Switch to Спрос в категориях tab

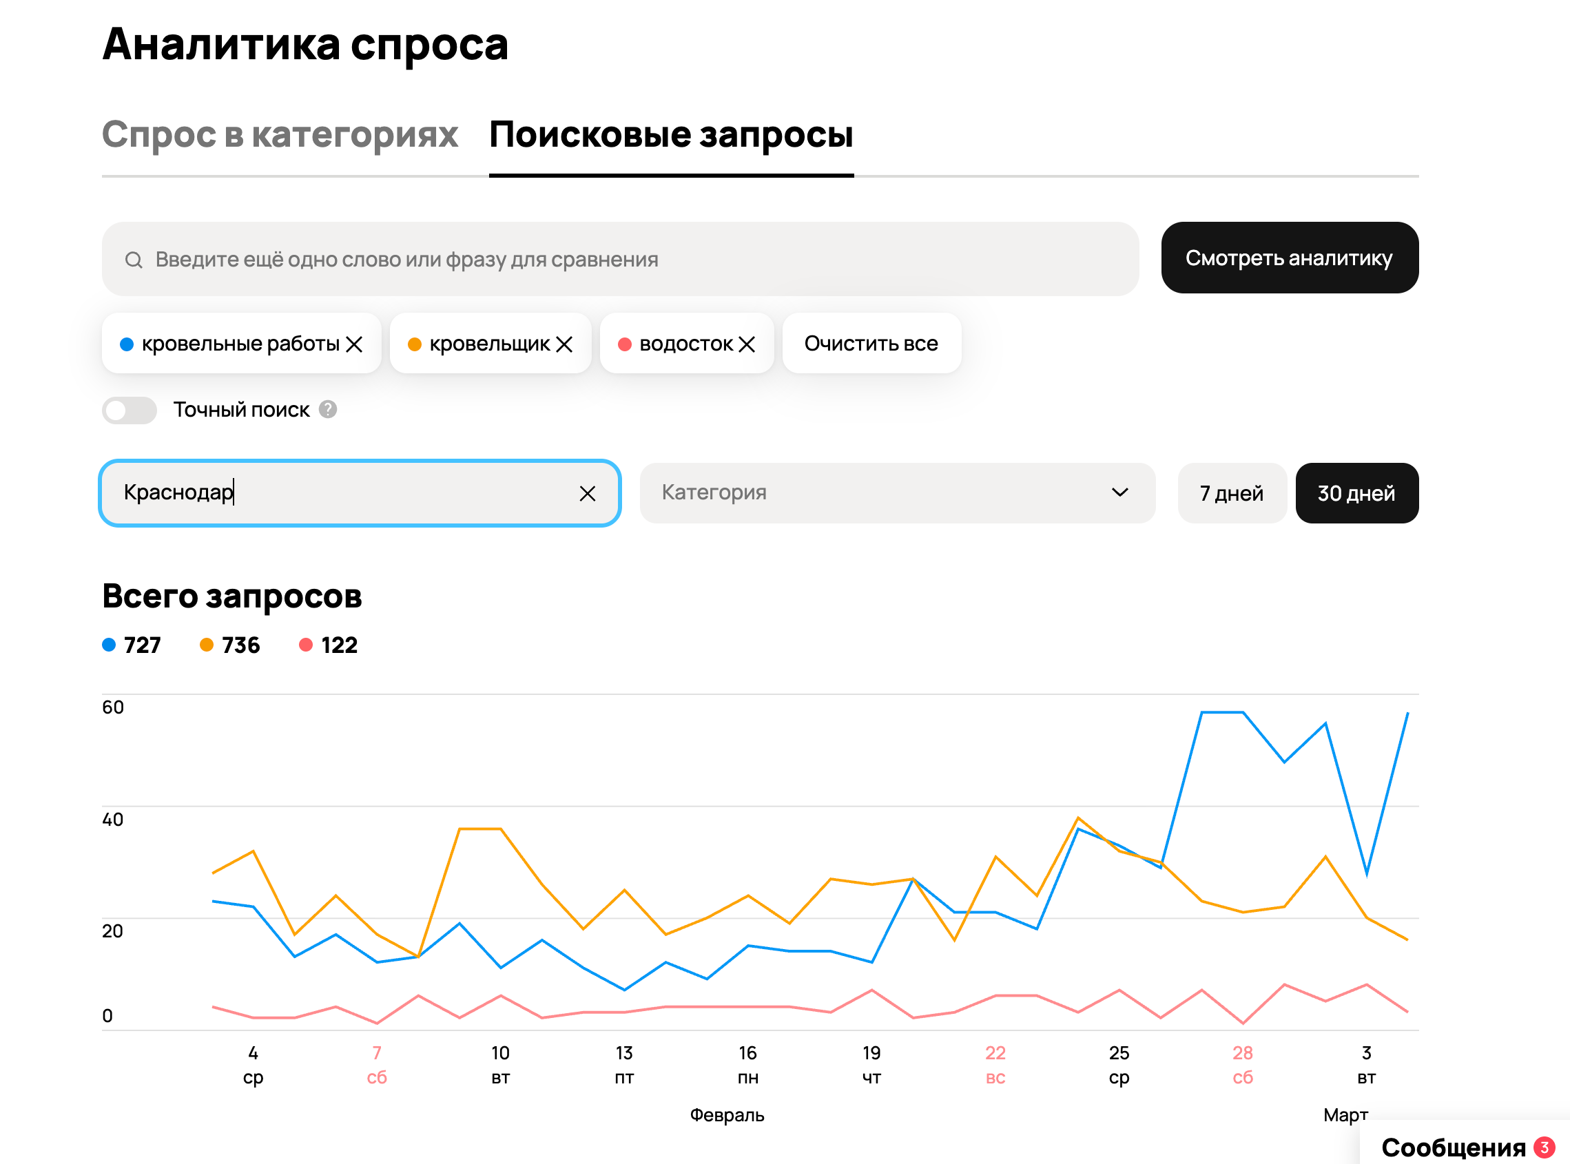point(280,134)
